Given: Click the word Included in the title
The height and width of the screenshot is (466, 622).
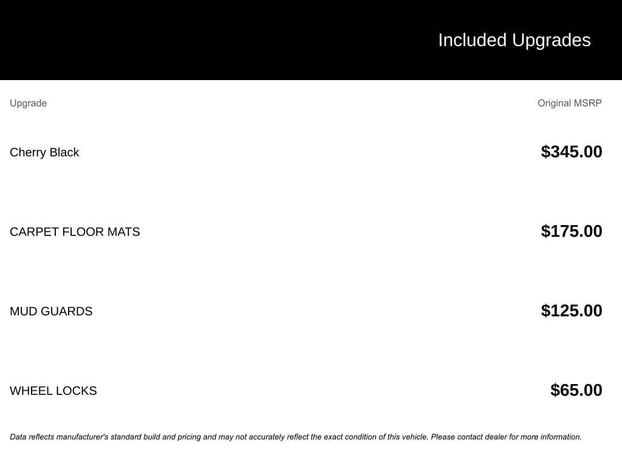Looking at the screenshot, I should point(472,41).
